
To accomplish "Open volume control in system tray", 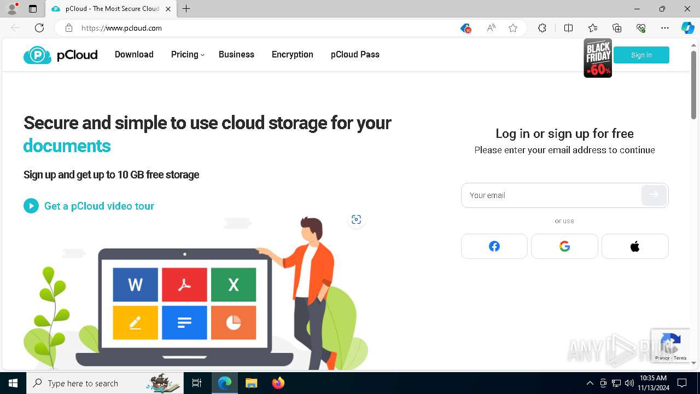I will (629, 383).
